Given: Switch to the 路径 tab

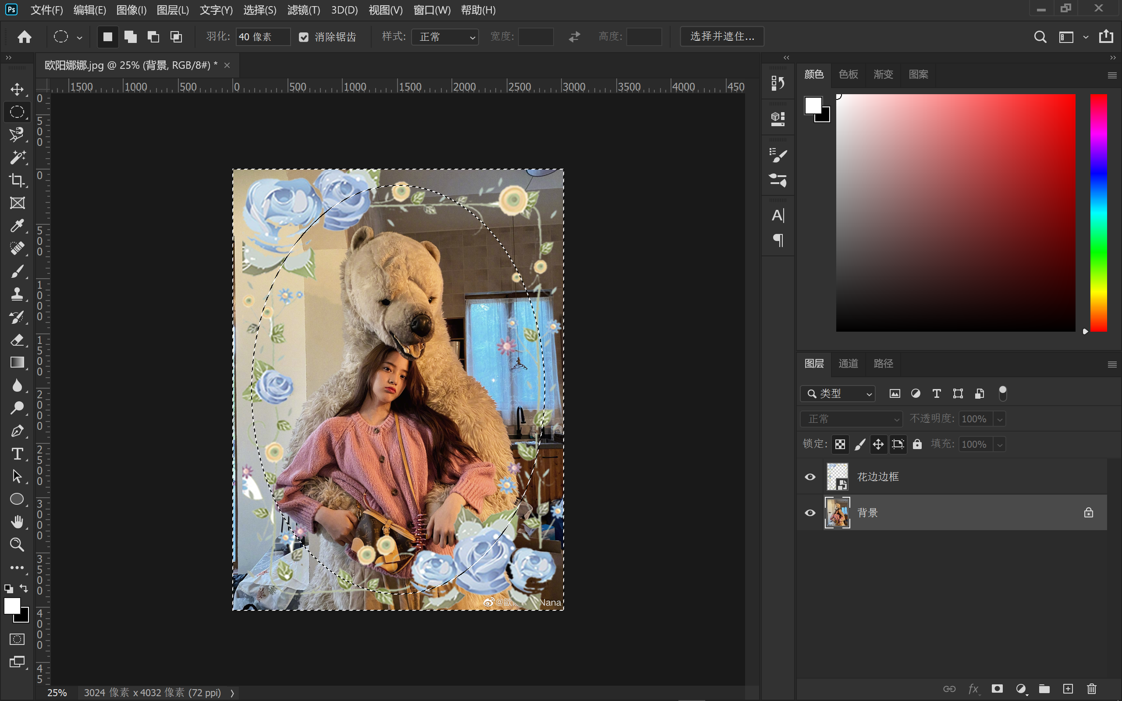Looking at the screenshot, I should [x=883, y=364].
